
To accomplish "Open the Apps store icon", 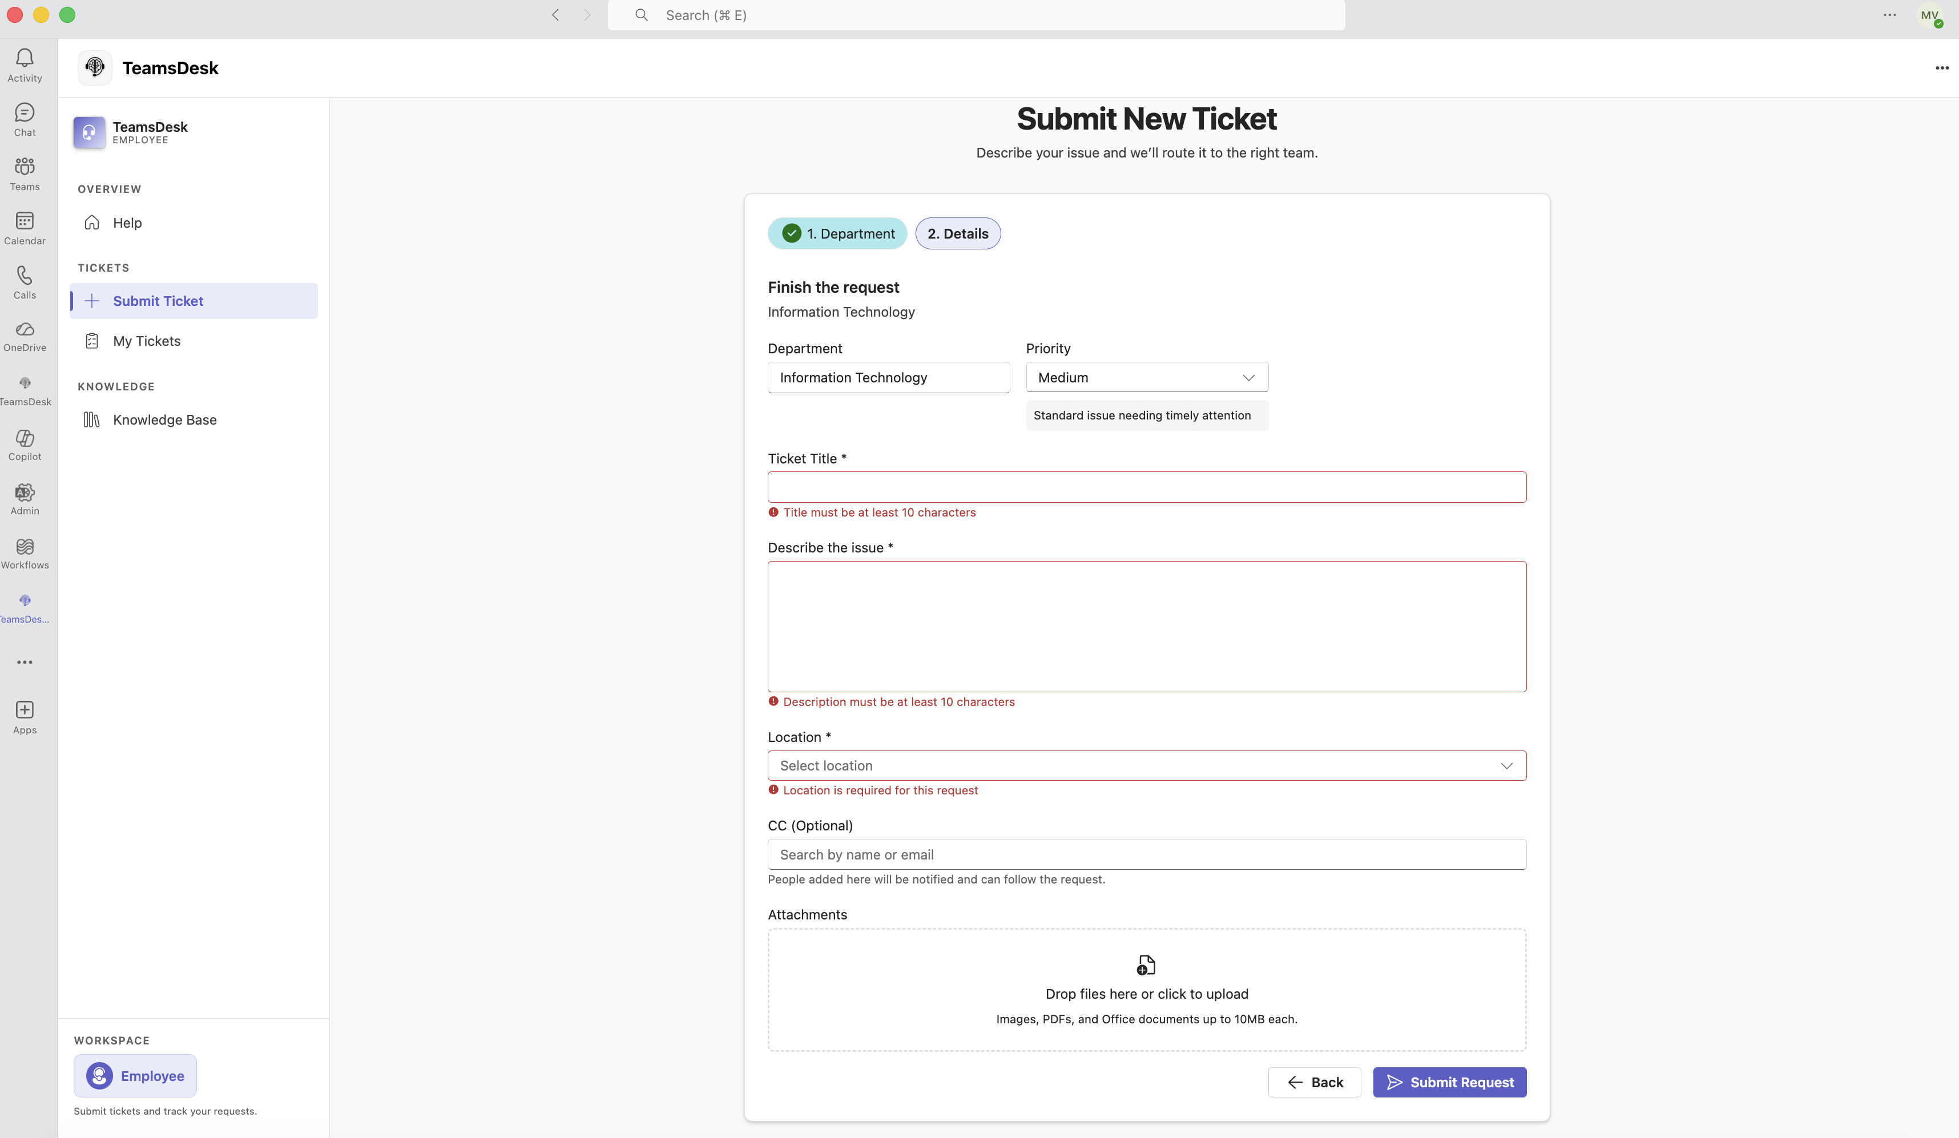I will (x=25, y=710).
